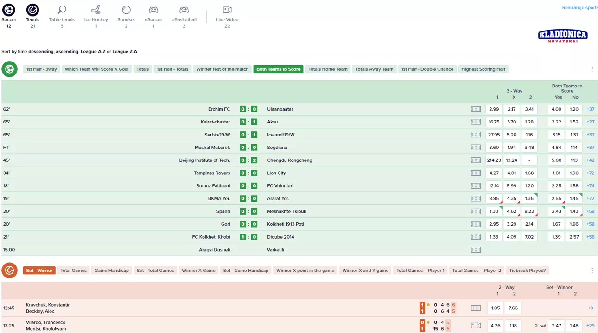The width and height of the screenshot is (598, 333).
Task: Select the Soccer sport icon
Action: [x=9, y=10]
